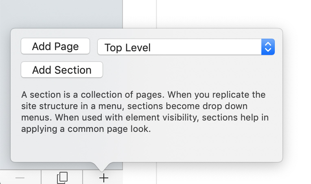Open the Top Level popup menu
The height and width of the screenshot is (184, 311).
[x=186, y=47]
